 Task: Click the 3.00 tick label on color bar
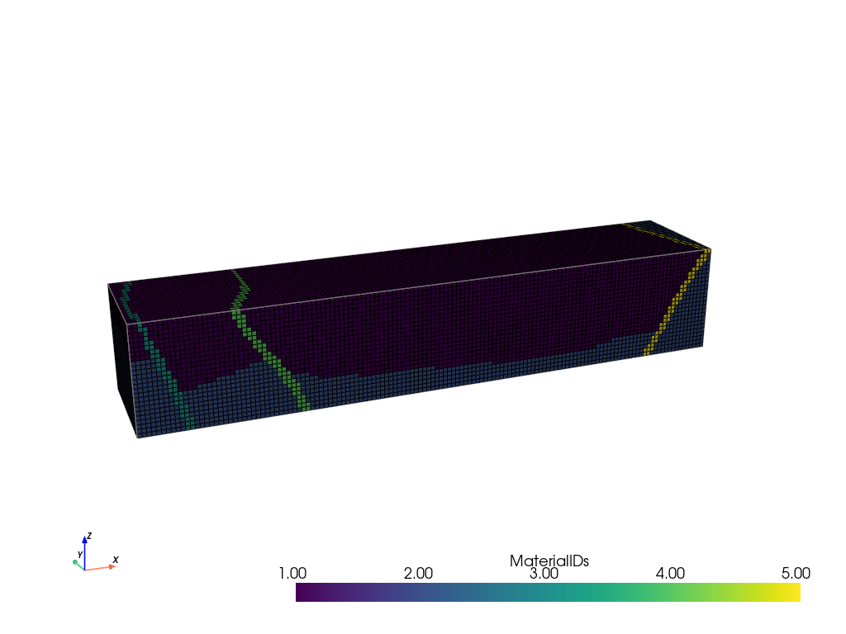pyautogui.click(x=545, y=573)
